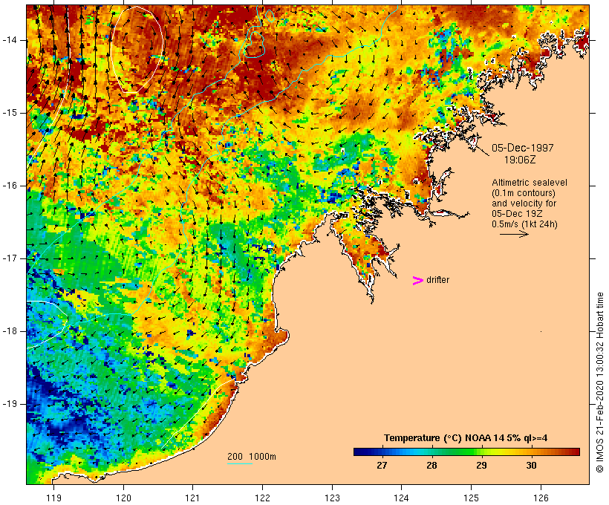Click the latitude label -17
This screenshot has width=609, height=505.
coord(10,258)
